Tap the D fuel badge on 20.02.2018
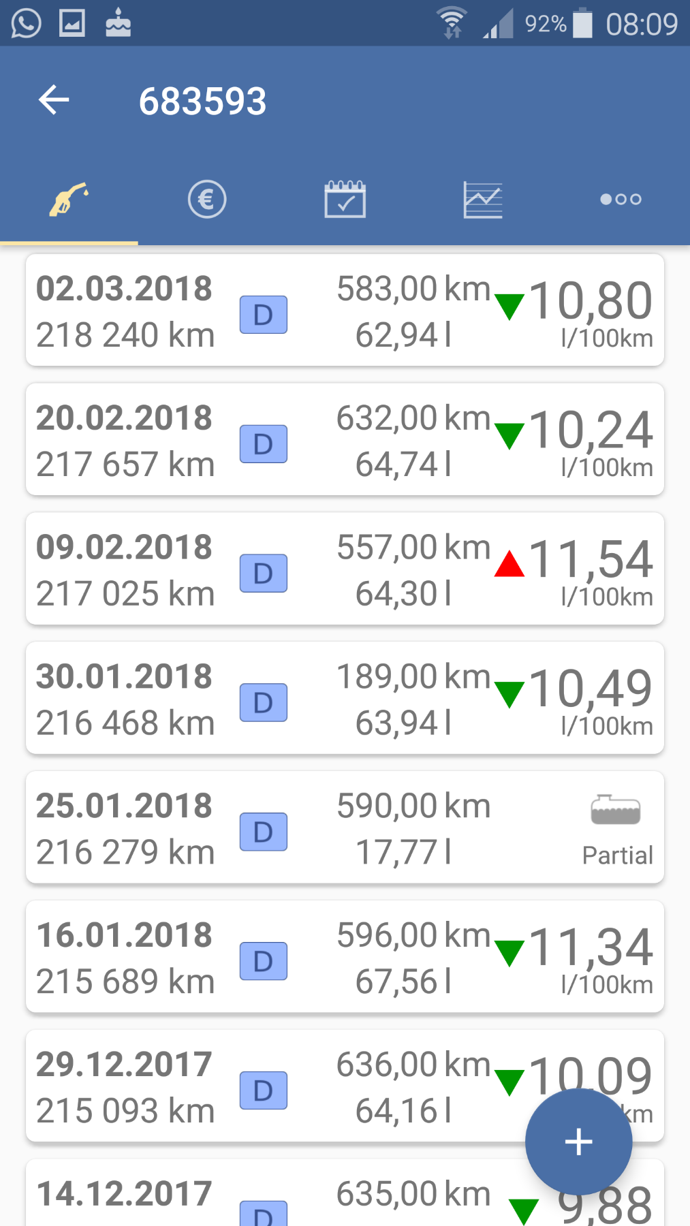 [x=264, y=444]
